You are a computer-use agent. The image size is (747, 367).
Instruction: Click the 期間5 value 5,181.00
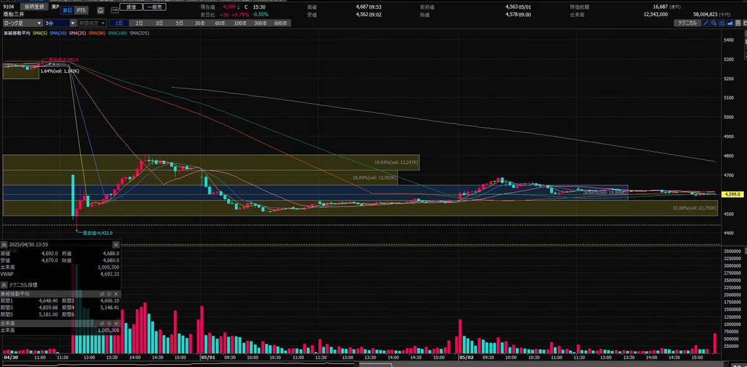(x=49, y=314)
